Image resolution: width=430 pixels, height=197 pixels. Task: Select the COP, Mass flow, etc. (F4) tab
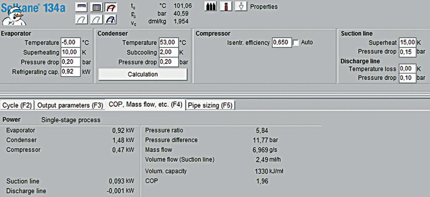pos(145,105)
